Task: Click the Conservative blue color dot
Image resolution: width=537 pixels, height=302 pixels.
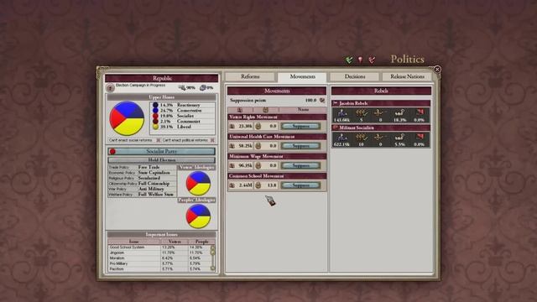Action: [155, 110]
